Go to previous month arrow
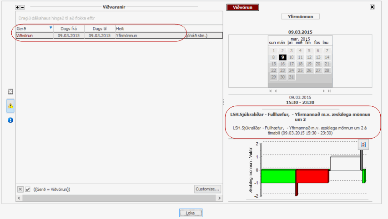The image size is (388, 219). pyautogui.click(x=276, y=91)
